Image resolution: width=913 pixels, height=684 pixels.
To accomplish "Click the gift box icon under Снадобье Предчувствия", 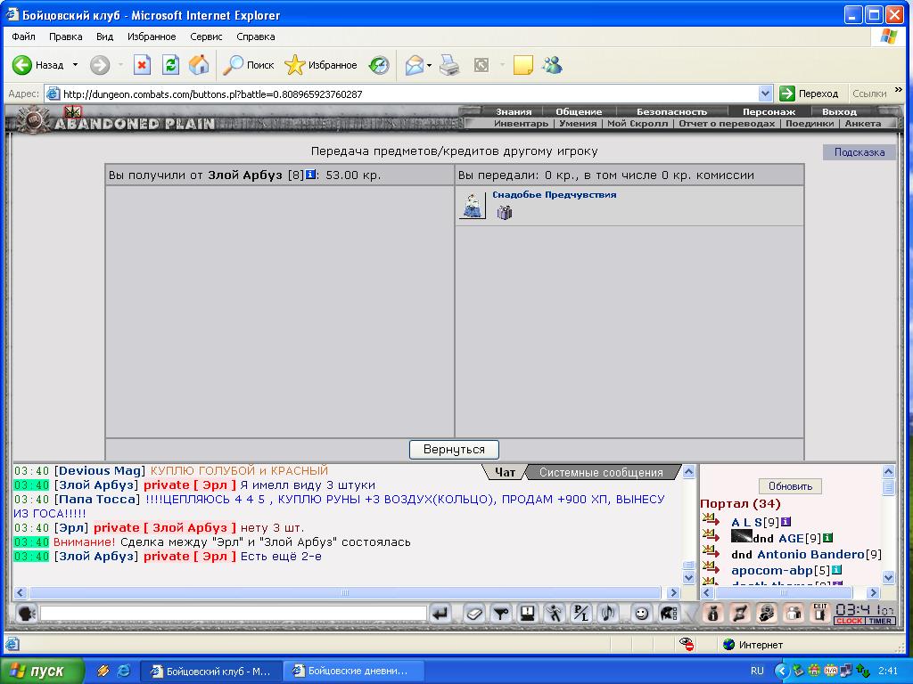I will tap(505, 213).
